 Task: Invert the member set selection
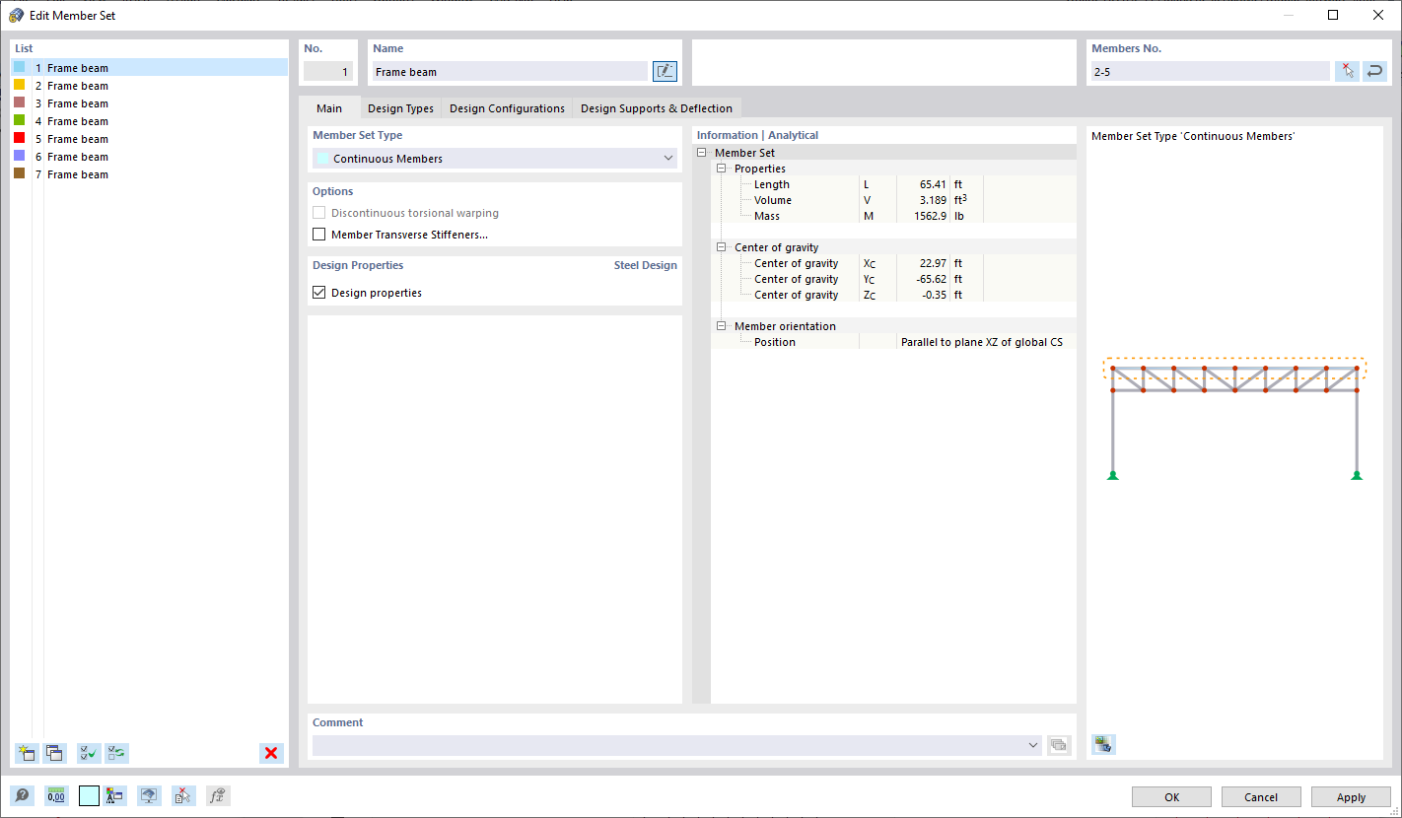(116, 753)
